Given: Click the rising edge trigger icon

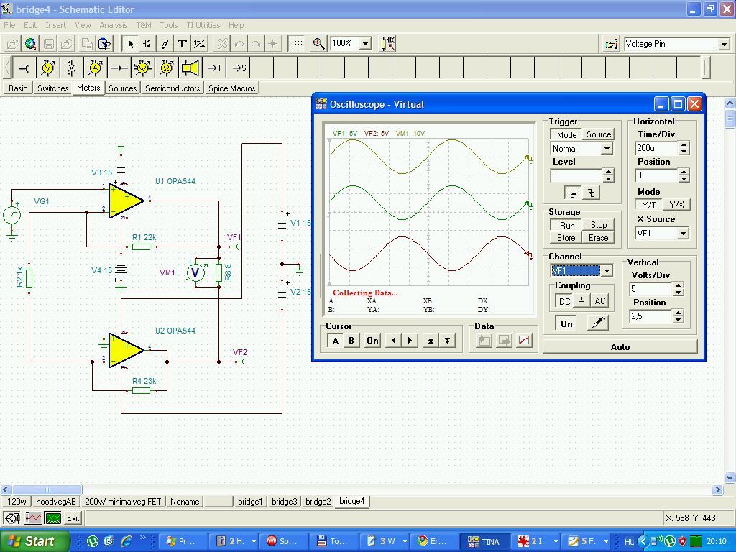Looking at the screenshot, I should tap(574, 193).
